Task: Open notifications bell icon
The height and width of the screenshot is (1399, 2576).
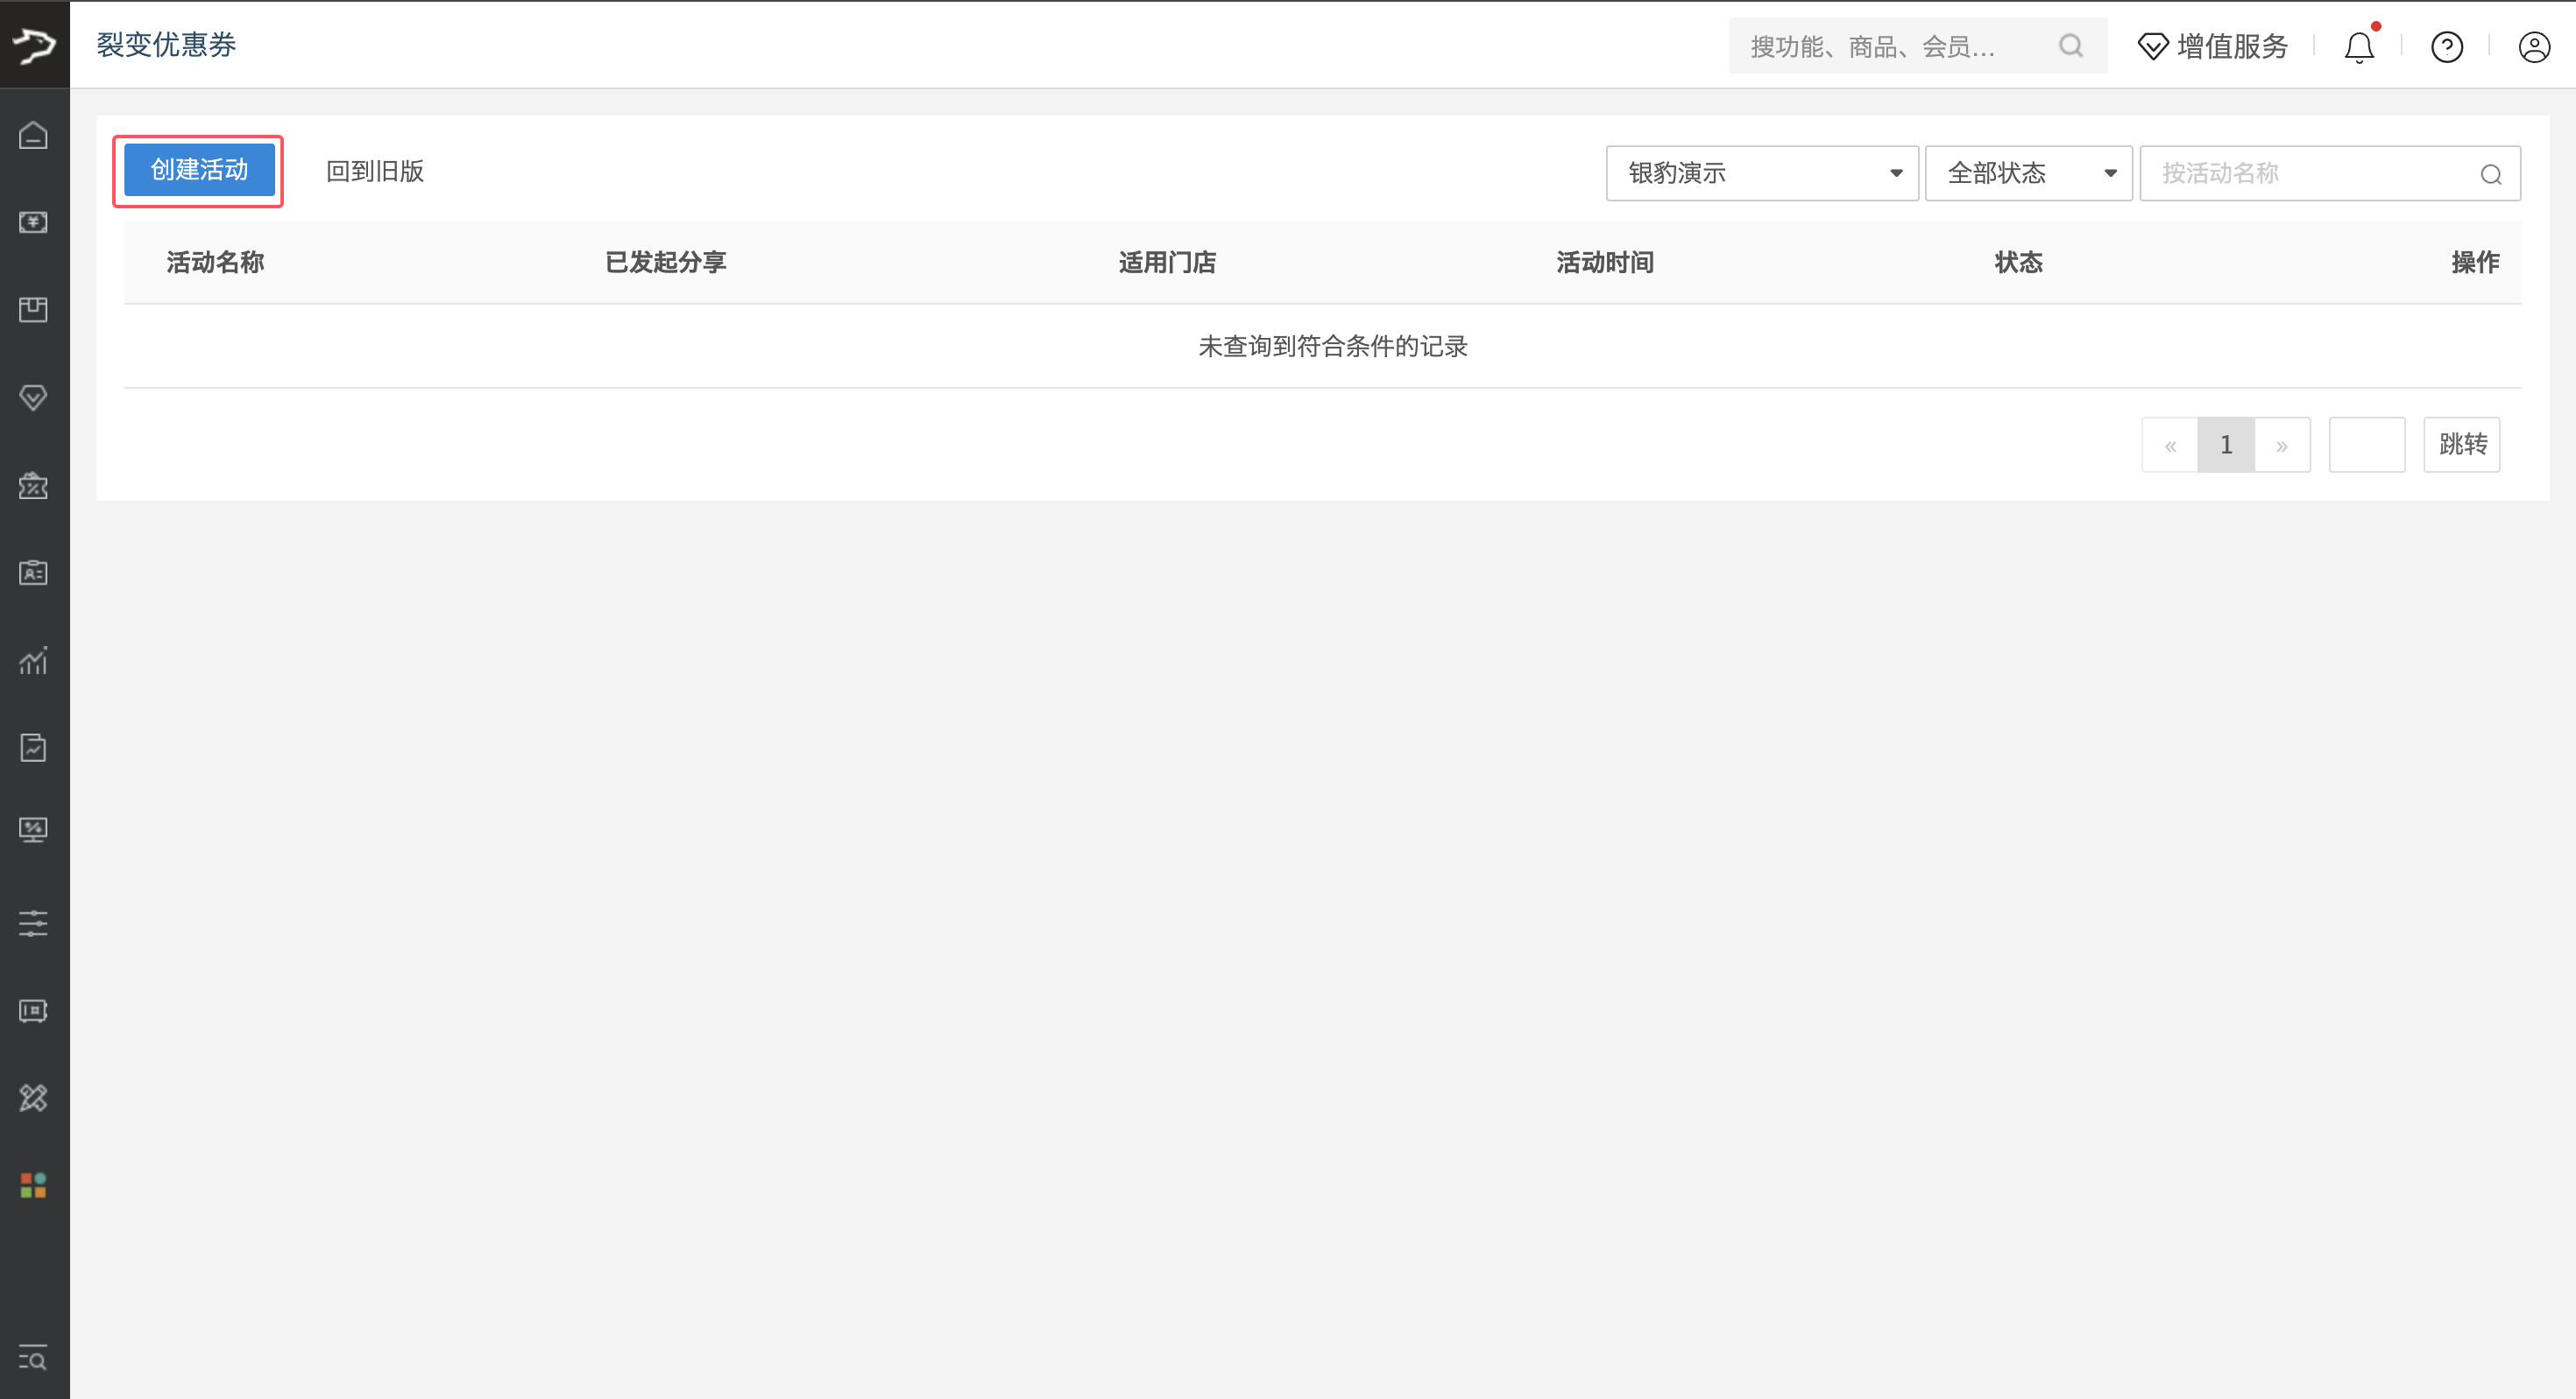Action: 2360,47
